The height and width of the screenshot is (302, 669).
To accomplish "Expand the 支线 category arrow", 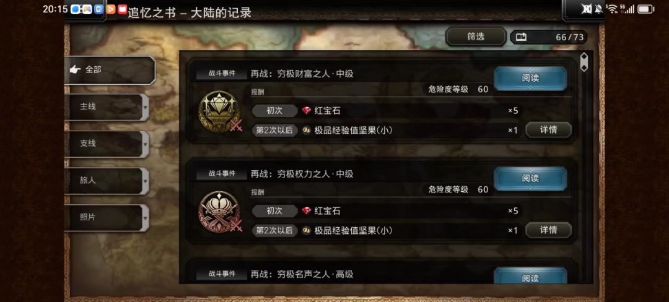I will [x=145, y=144].
